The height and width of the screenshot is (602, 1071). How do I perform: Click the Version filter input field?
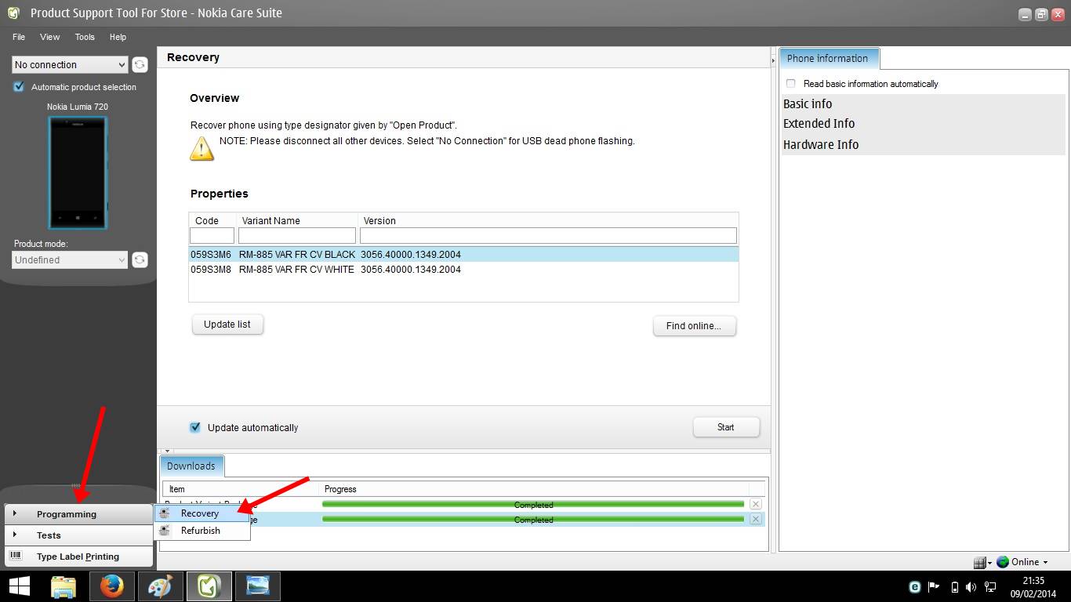[x=548, y=235]
